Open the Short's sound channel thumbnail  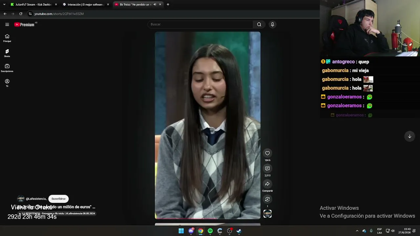267,214
